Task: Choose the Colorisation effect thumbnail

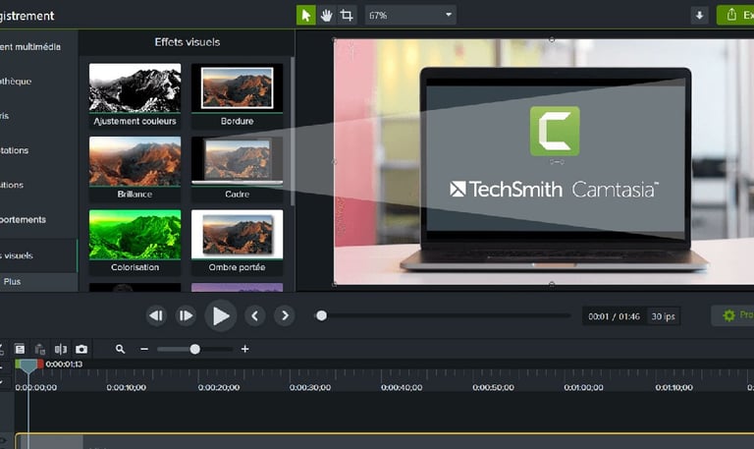Action: 135,236
